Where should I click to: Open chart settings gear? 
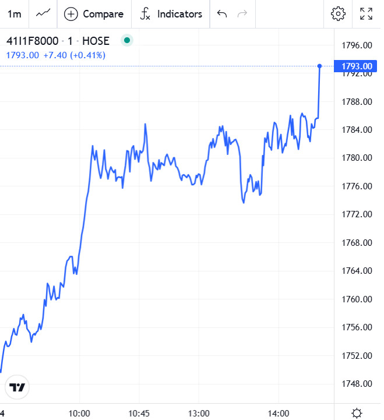point(338,14)
